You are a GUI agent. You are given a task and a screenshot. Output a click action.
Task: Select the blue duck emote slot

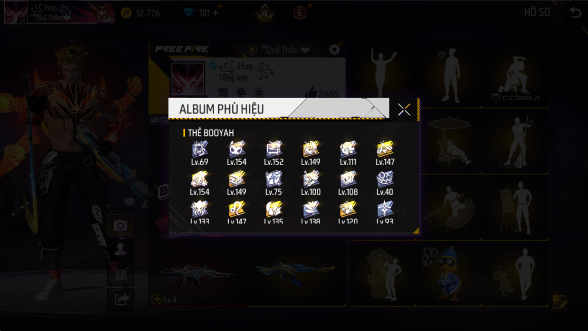tap(449, 273)
